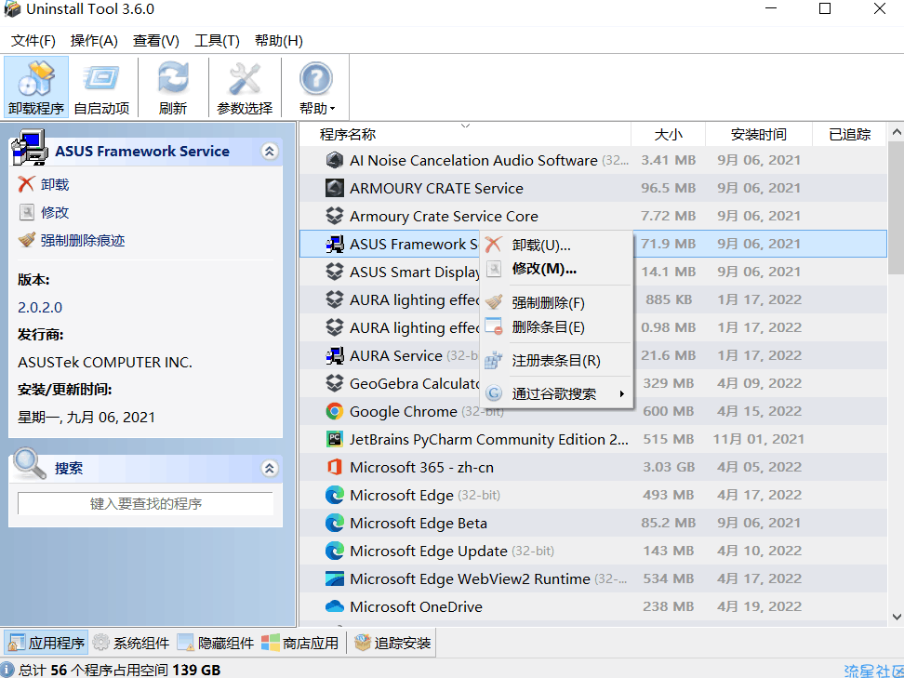Click the list scrollbar up arrow
This screenshot has width=904, height=678.
[x=896, y=133]
